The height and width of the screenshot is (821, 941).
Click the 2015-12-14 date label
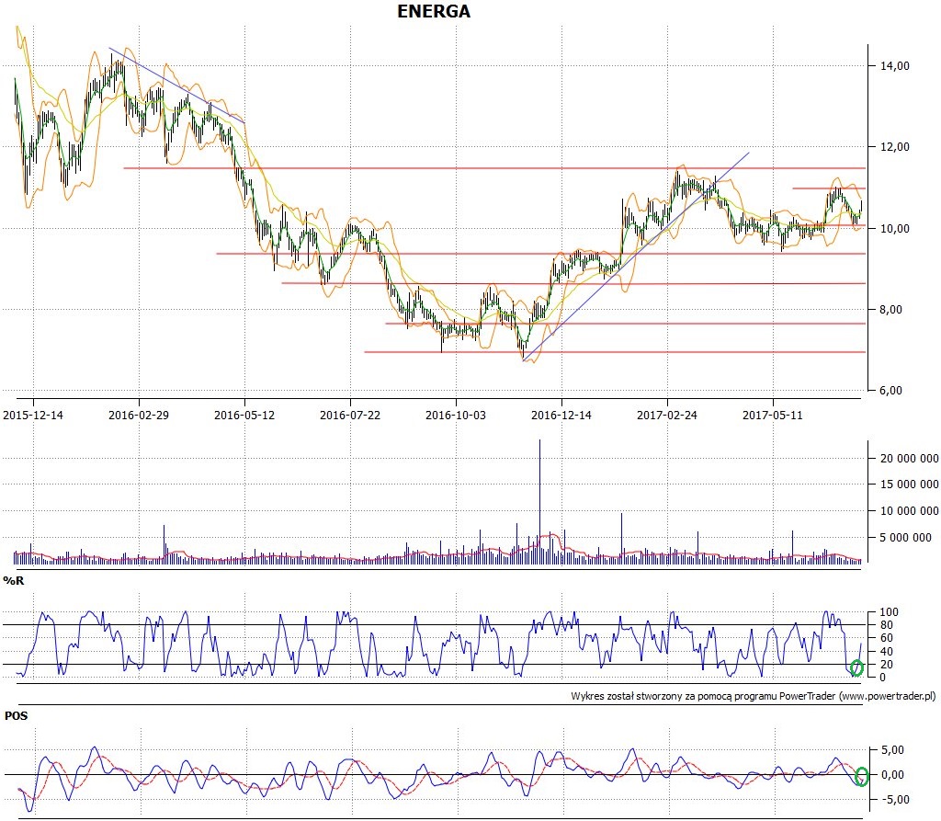(33, 415)
